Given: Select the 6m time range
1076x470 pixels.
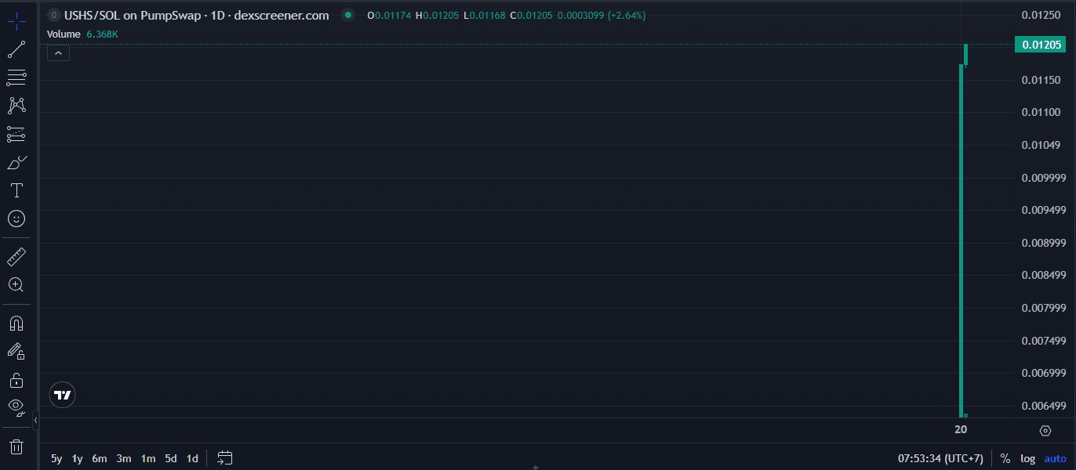Looking at the screenshot, I should [99, 458].
